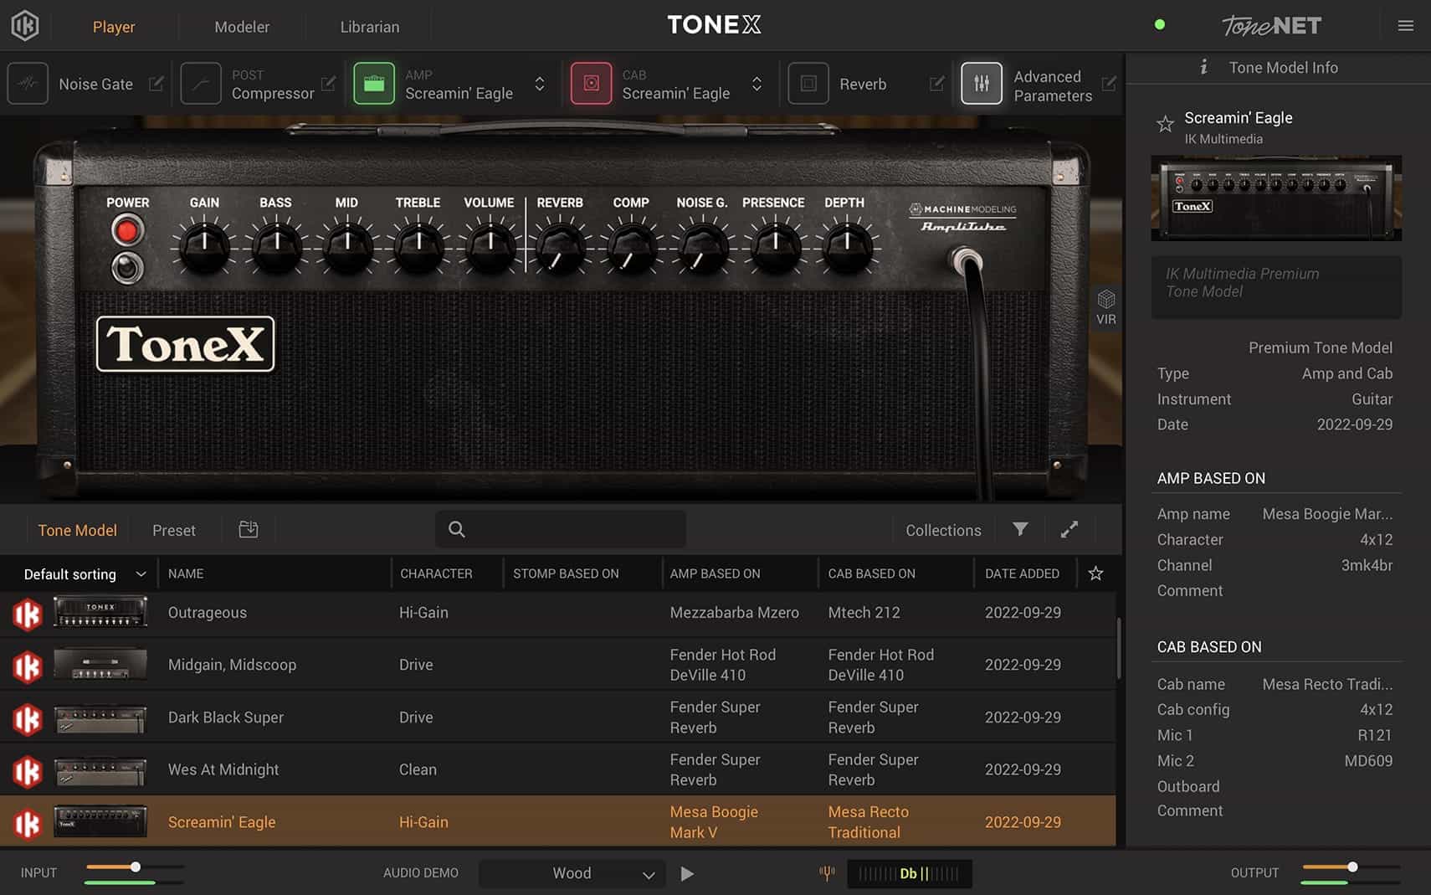Open the Default sorting dropdown
1431x895 pixels.
(x=84, y=574)
